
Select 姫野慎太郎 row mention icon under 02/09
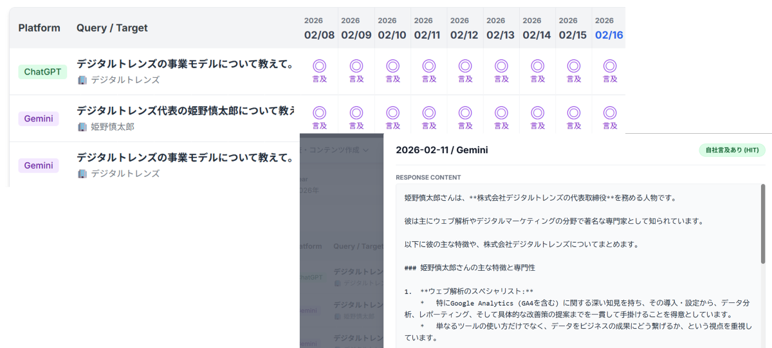tap(356, 113)
